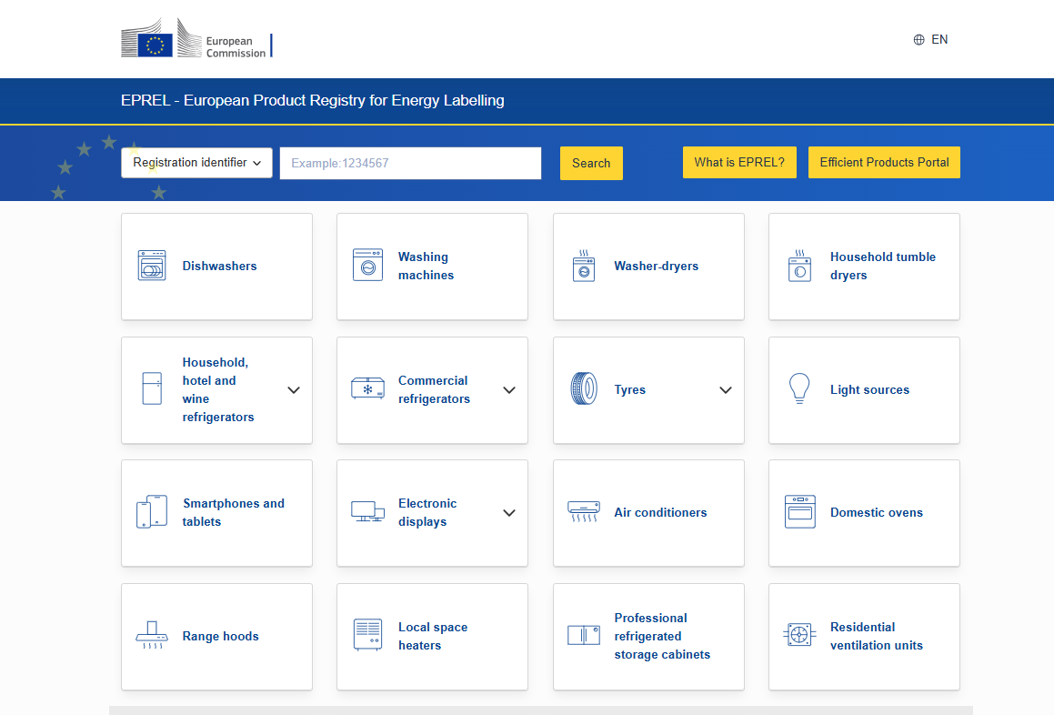This screenshot has width=1054, height=715.
Task: Click the European Commission logo
Action: (x=196, y=38)
